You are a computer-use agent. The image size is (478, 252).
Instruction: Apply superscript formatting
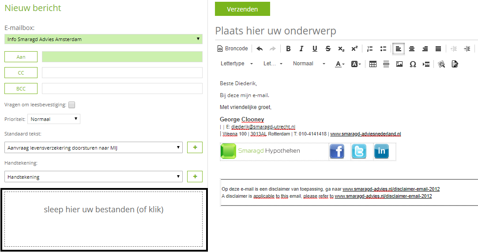354,49
